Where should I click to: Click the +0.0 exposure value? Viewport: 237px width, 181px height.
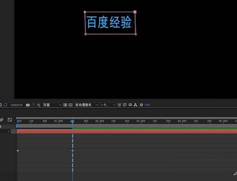point(147,105)
